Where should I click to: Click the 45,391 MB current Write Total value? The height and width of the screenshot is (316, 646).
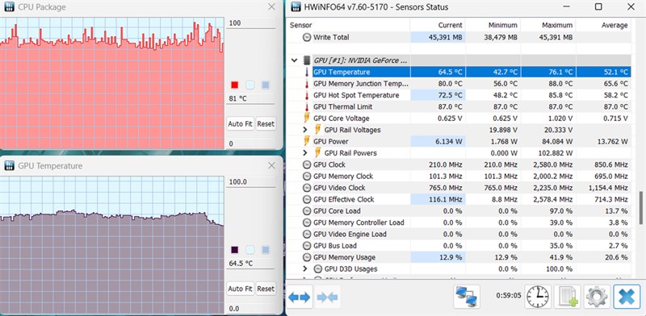445,37
